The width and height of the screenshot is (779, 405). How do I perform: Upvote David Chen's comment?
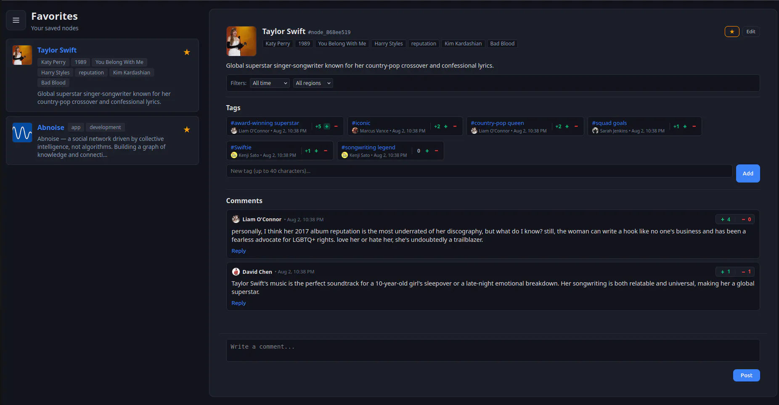tap(726, 272)
